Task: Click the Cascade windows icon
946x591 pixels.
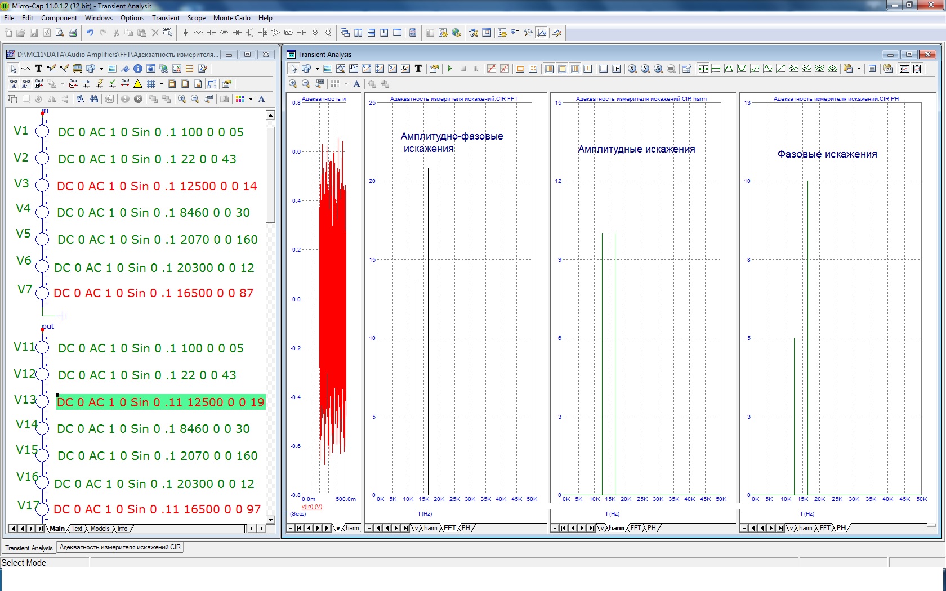Action: [345, 33]
